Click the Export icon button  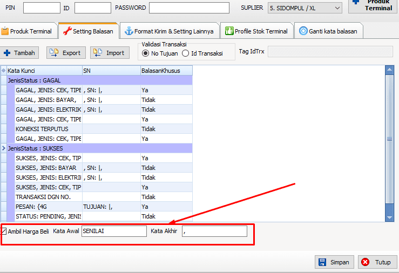[55, 53]
